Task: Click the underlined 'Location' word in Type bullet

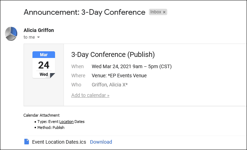Action: (x=66, y=122)
